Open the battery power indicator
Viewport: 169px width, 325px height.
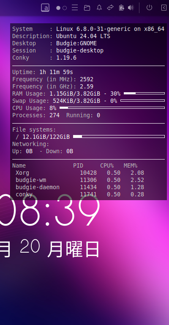121,8
